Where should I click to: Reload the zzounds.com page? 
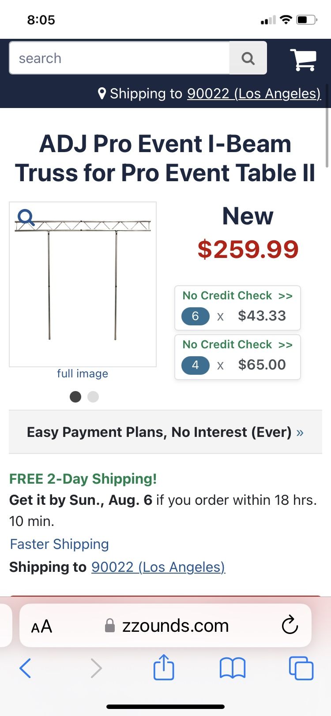click(x=290, y=625)
